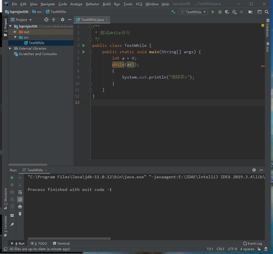
Task: Collapse all nodes in Project panel
Action: pyautogui.click(x=54, y=20)
